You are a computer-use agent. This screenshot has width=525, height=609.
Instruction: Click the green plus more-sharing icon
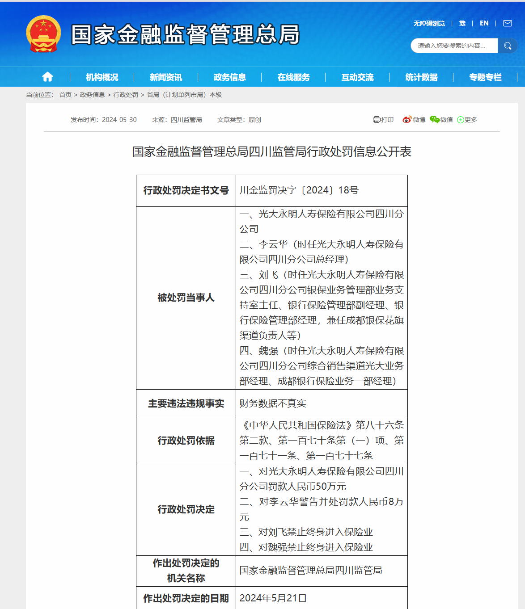pos(461,120)
